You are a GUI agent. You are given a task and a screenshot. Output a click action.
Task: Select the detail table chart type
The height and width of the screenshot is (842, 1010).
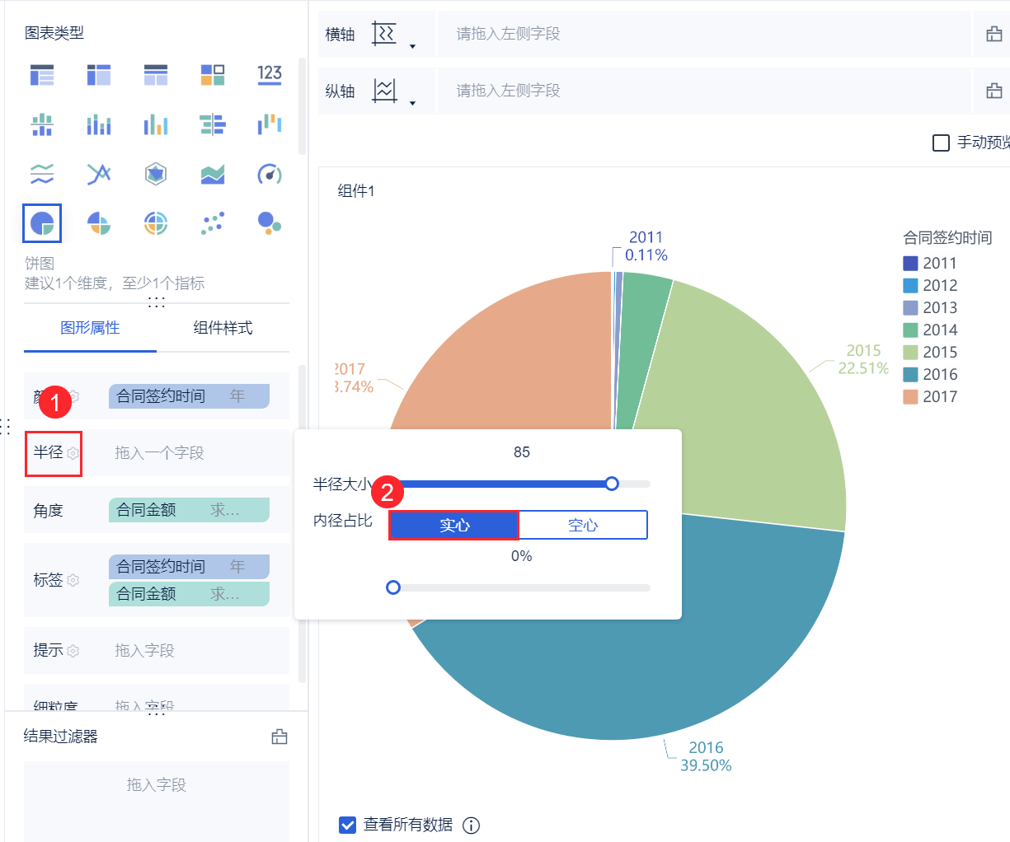(156, 75)
